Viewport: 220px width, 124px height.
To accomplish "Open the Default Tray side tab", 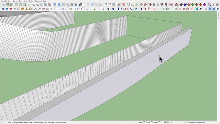I will [219, 16].
